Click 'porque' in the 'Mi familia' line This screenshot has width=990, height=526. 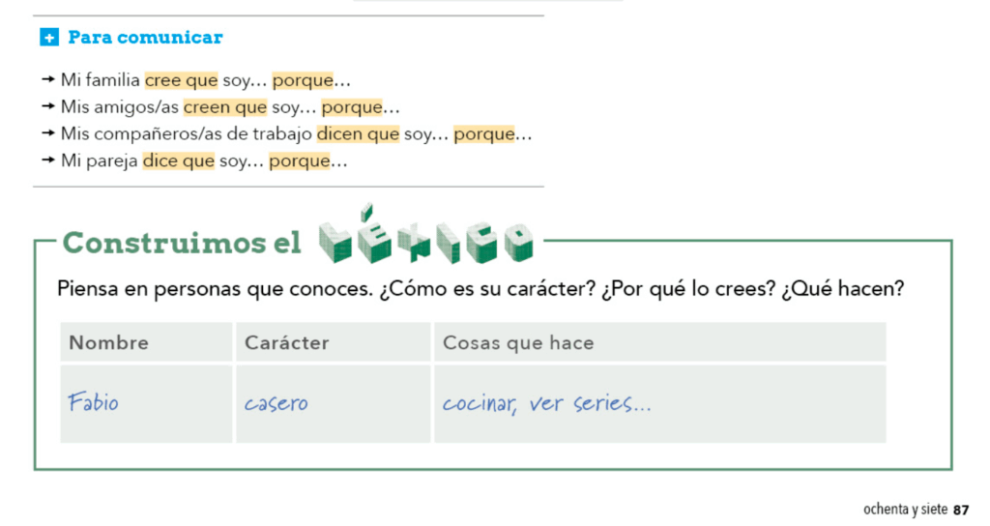(303, 80)
